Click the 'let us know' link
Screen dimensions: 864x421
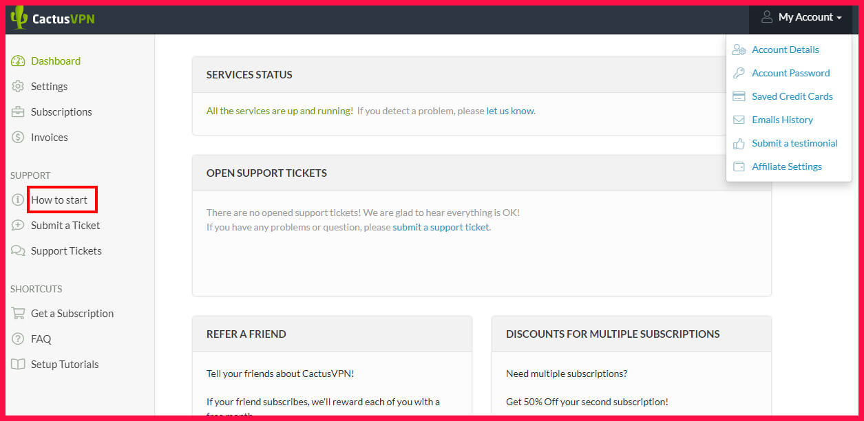[510, 110]
